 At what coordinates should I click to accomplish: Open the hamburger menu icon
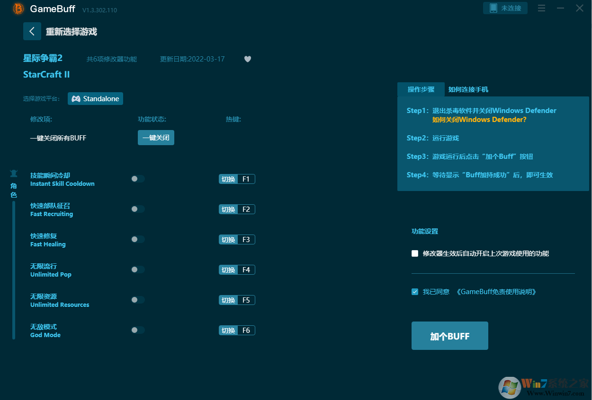pos(541,8)
